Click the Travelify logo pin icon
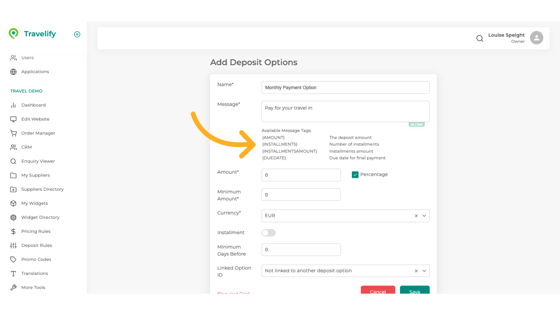Image resolution: width=560 pixels, height=315 pixels. 13,34
